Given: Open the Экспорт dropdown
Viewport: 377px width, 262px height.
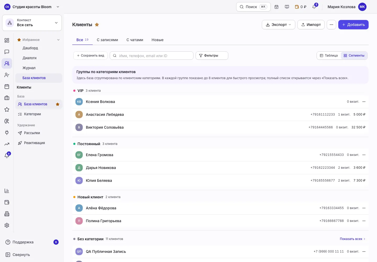Looking at the screenshot, I should 279,25.
